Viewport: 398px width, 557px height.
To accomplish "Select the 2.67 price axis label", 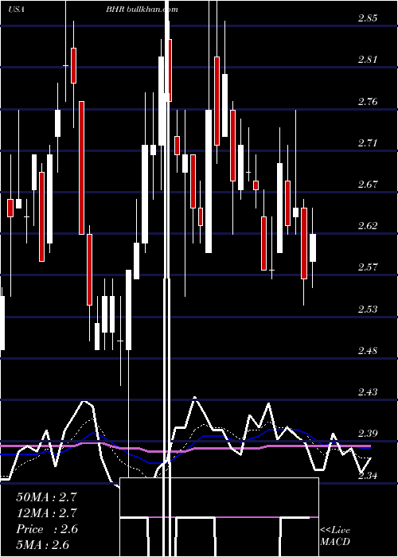I will pyautogui.click(x=368, y=185).
